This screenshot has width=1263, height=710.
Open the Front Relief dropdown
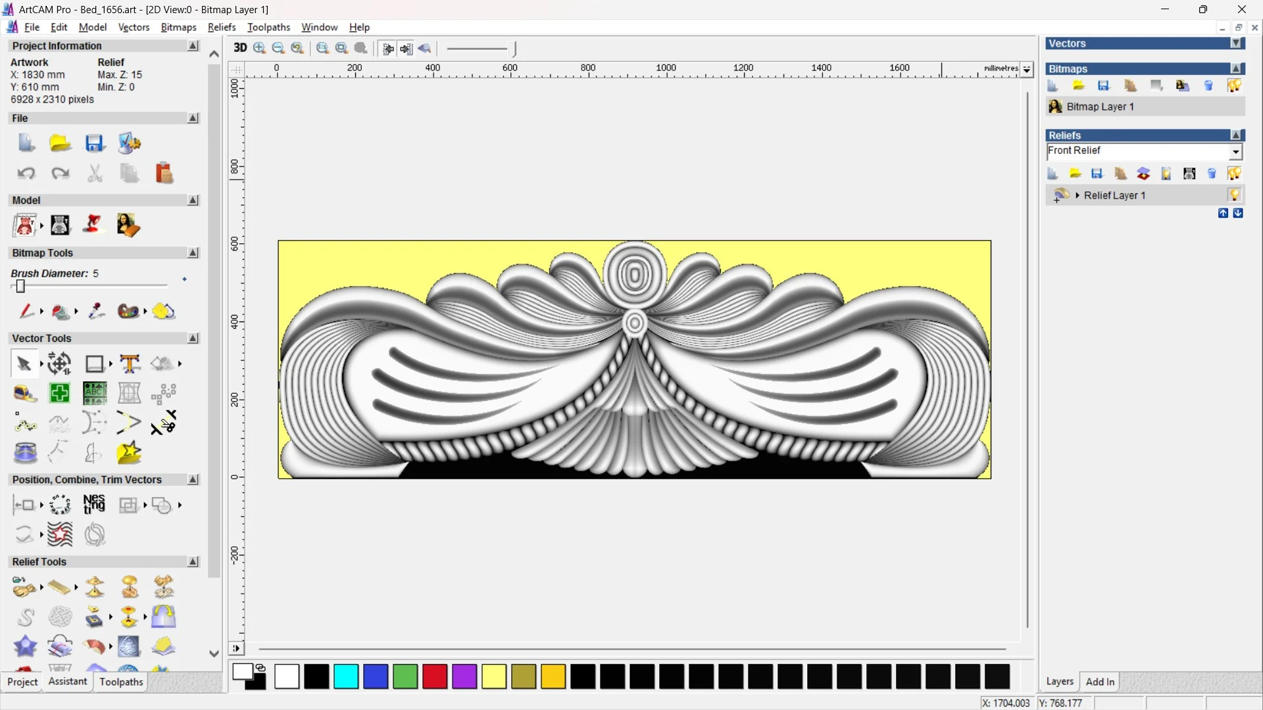(1236, 152)
